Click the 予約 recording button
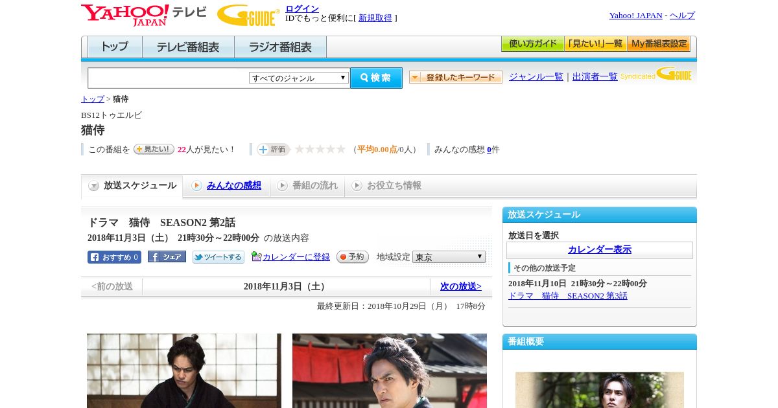 coord(353,257)
